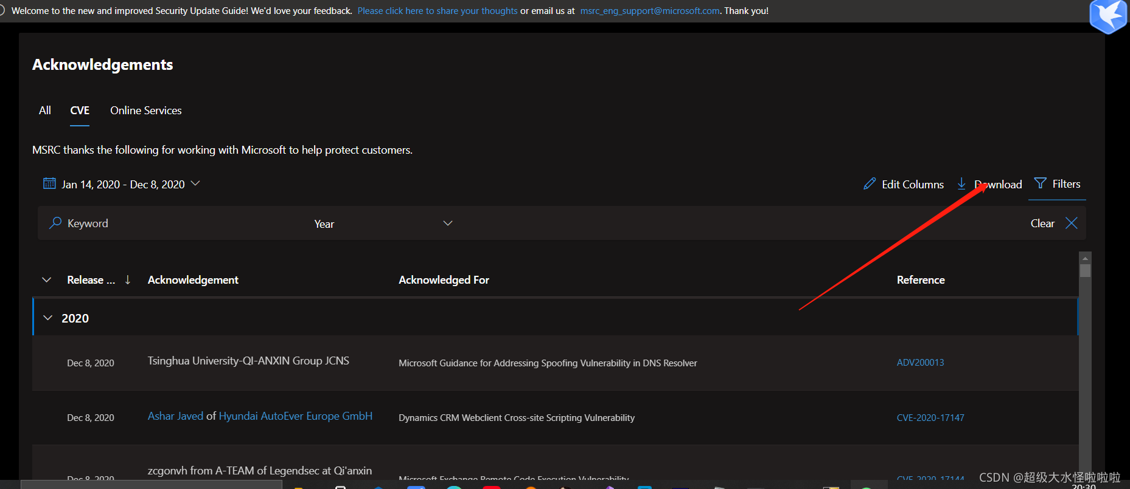The image size is (1130, 489).
Task: Click the Acknowledged For column header
Action: pyautogui.click(x=444, y=279)
